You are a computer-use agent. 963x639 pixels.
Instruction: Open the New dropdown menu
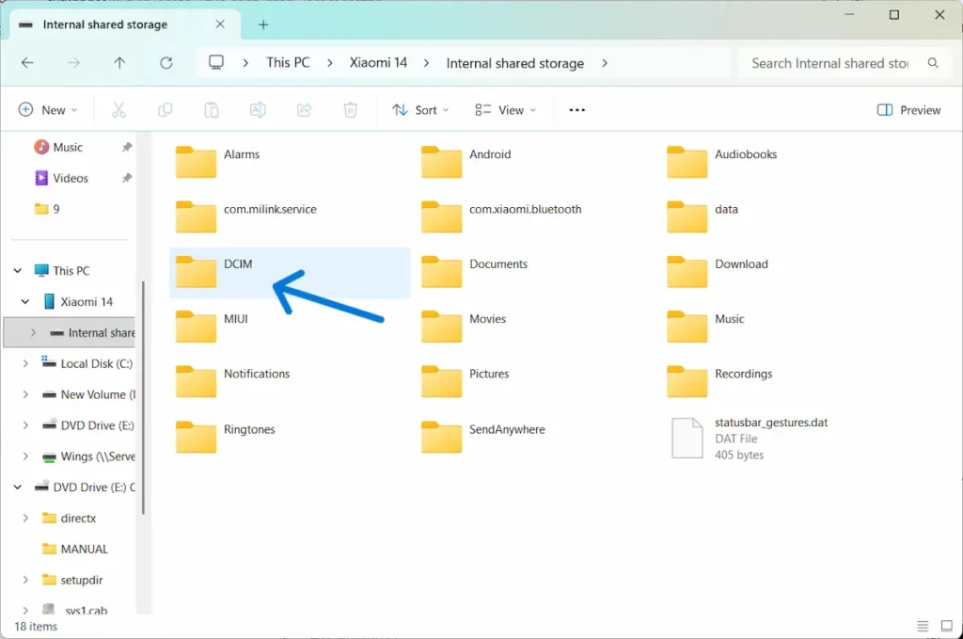(x=49, y=110)
